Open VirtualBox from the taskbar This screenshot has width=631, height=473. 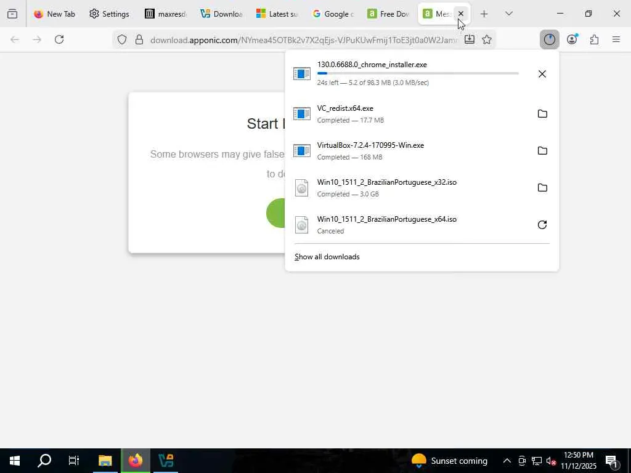pos(166,461)
